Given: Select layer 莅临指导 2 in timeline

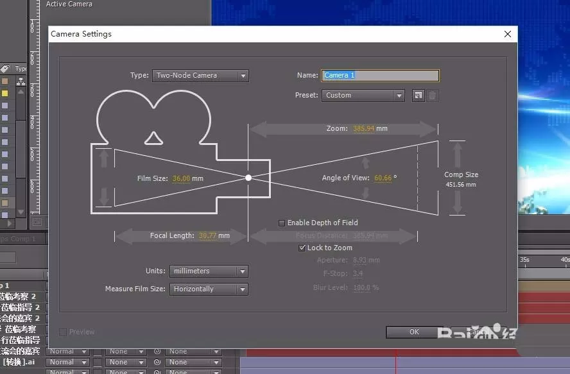Looking at the screenshot, I should pyautogui.click(x=20, y=307).
